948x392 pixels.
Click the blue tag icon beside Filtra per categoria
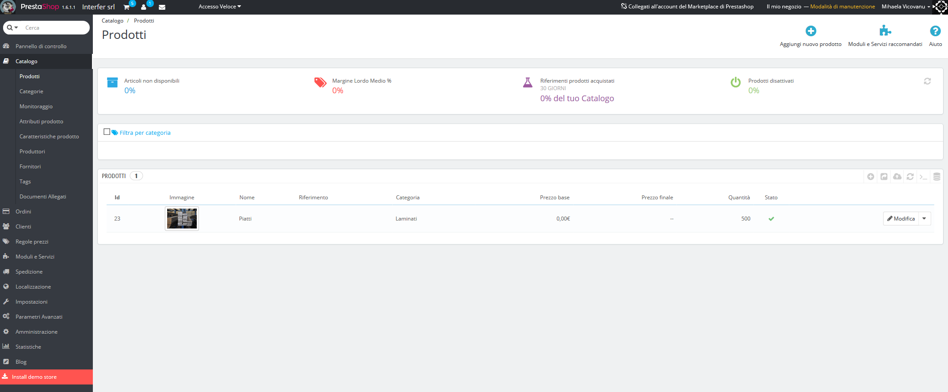click(x=115, y=133)
